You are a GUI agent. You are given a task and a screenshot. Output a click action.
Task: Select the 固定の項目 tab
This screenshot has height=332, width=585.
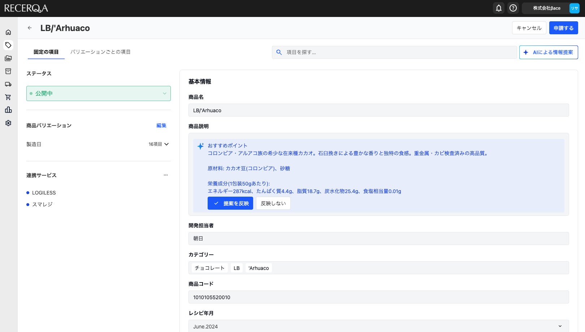(x=46, y=52)
